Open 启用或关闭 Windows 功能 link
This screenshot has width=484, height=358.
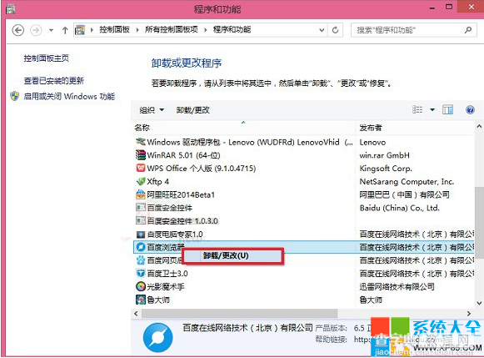pos(69,97)
